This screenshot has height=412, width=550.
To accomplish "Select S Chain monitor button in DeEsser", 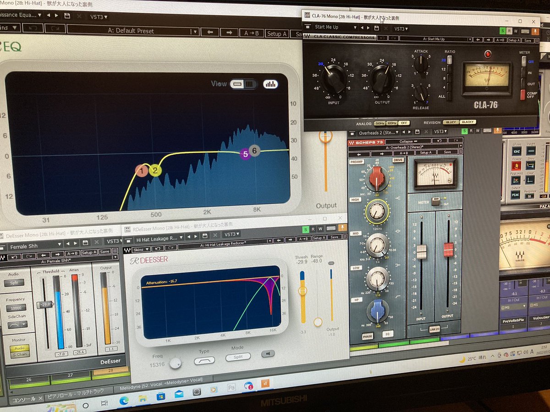I will [x=20, y=354].
